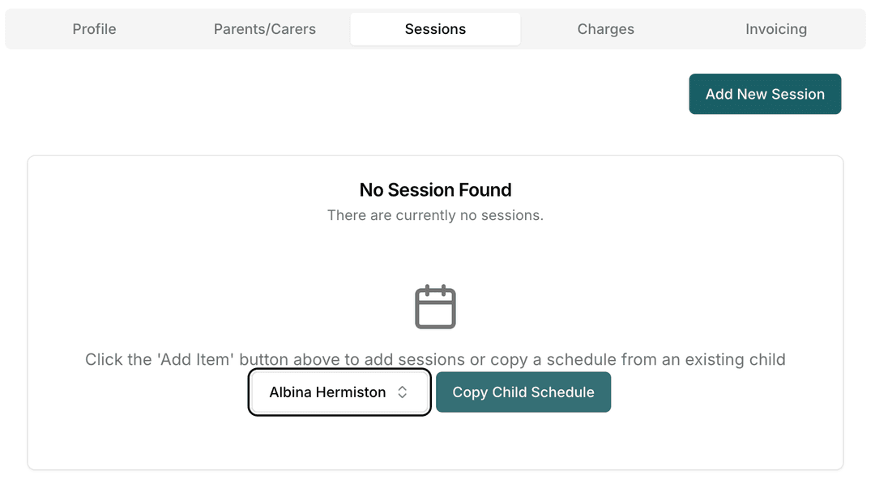
Task: Open the Albina Hermiston child dropdown
Action: tap(339, 392)
